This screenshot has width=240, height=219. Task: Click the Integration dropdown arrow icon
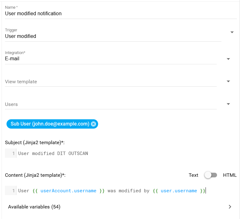coord(228,59)
